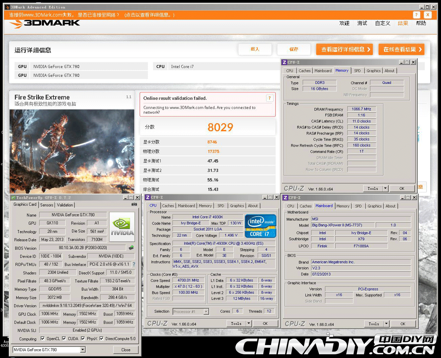Open Tools dropdown arrow in CPU-Z Memory window

point(385,188)
